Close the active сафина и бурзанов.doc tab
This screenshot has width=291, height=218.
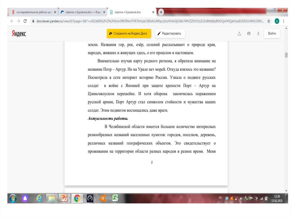pyautogui.click(x=153, y=12)
